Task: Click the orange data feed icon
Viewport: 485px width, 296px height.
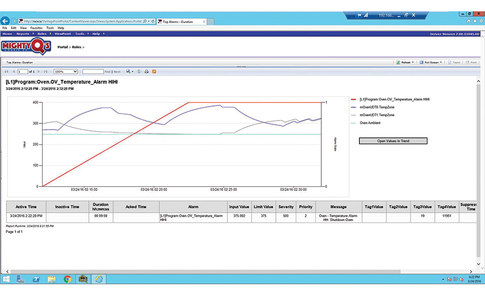Action: point(154,71)
